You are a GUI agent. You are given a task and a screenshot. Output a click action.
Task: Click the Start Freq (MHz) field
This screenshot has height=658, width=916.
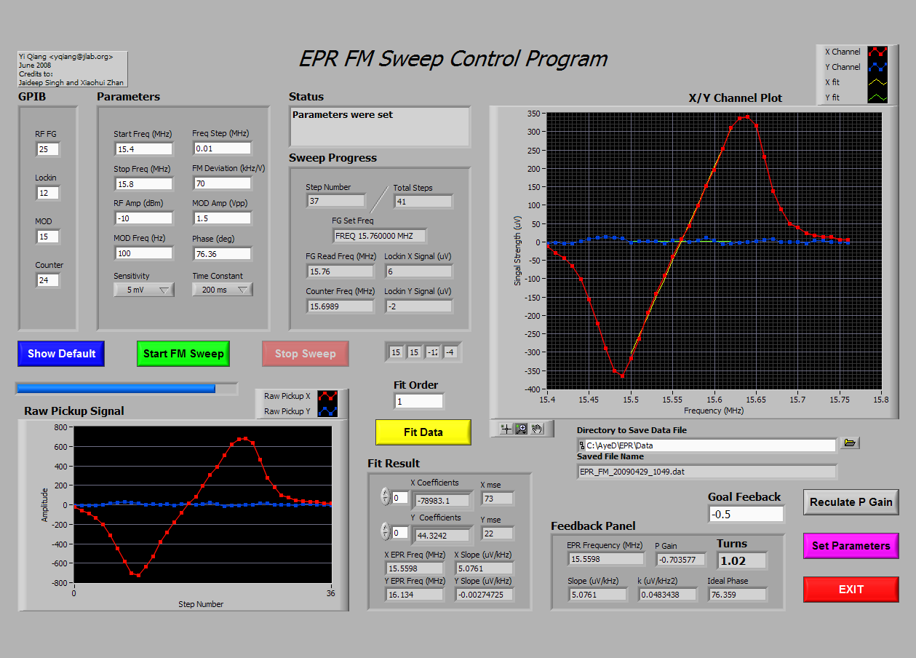[x=143, y=149]
